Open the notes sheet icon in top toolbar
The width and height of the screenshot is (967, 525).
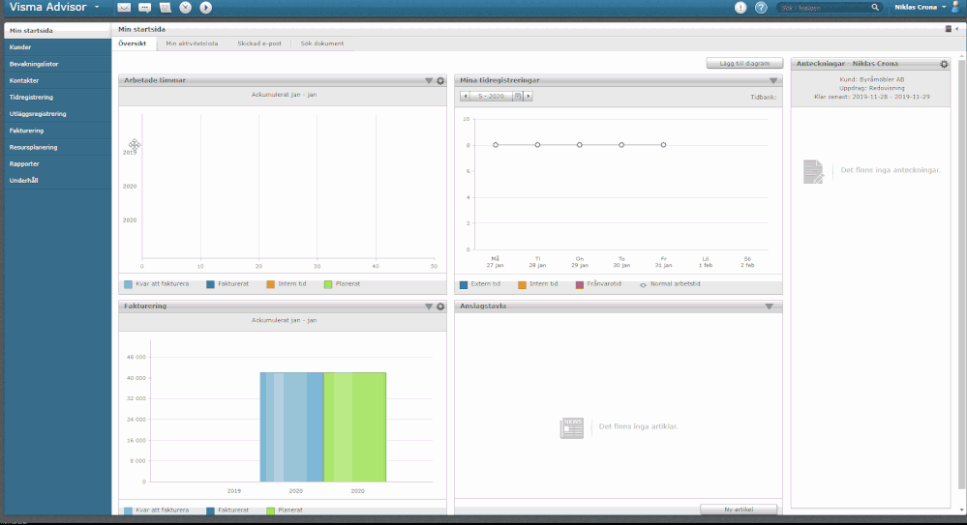166,8
